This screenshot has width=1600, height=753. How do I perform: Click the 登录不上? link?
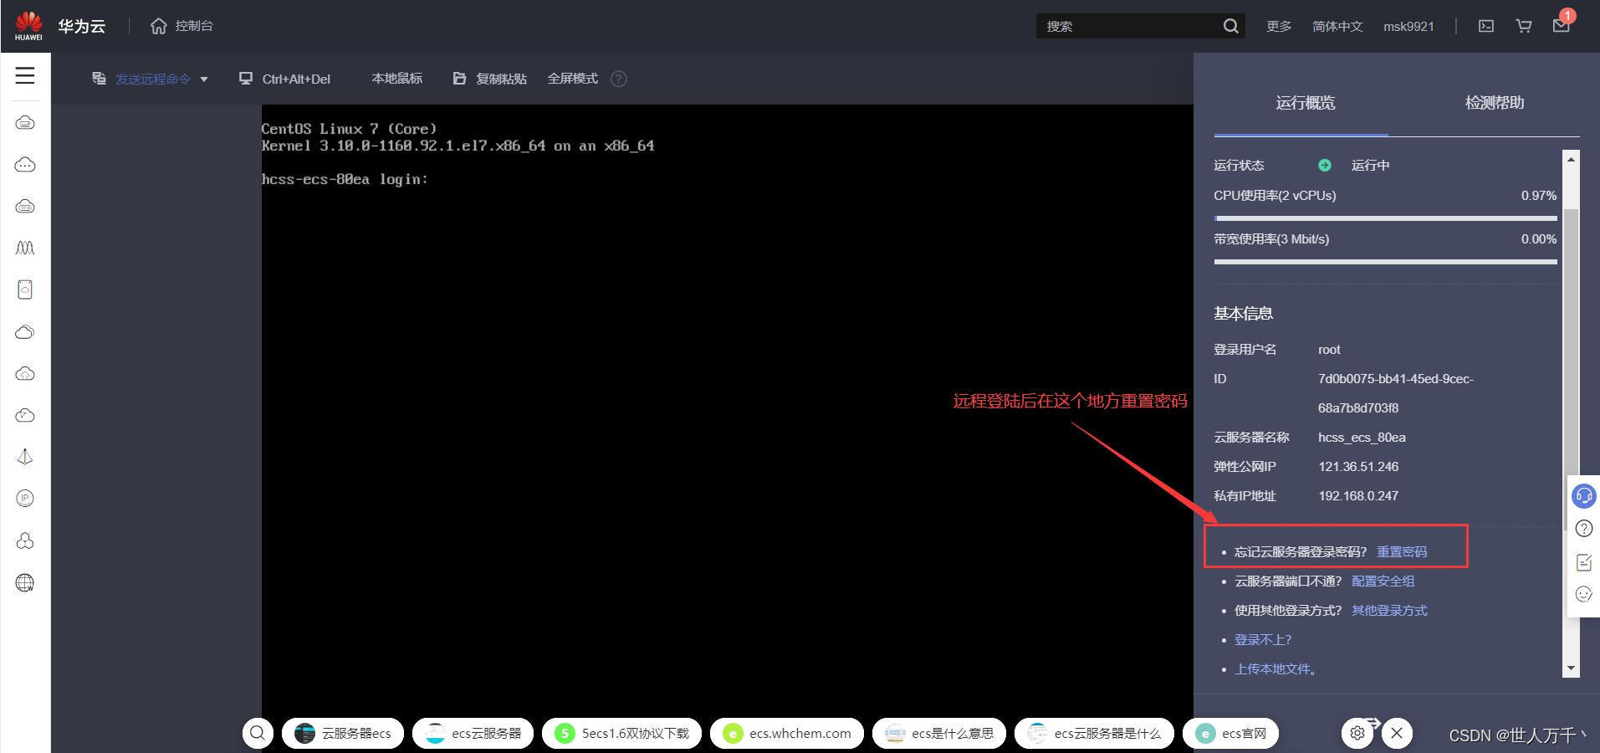[x=1263, y=639]
